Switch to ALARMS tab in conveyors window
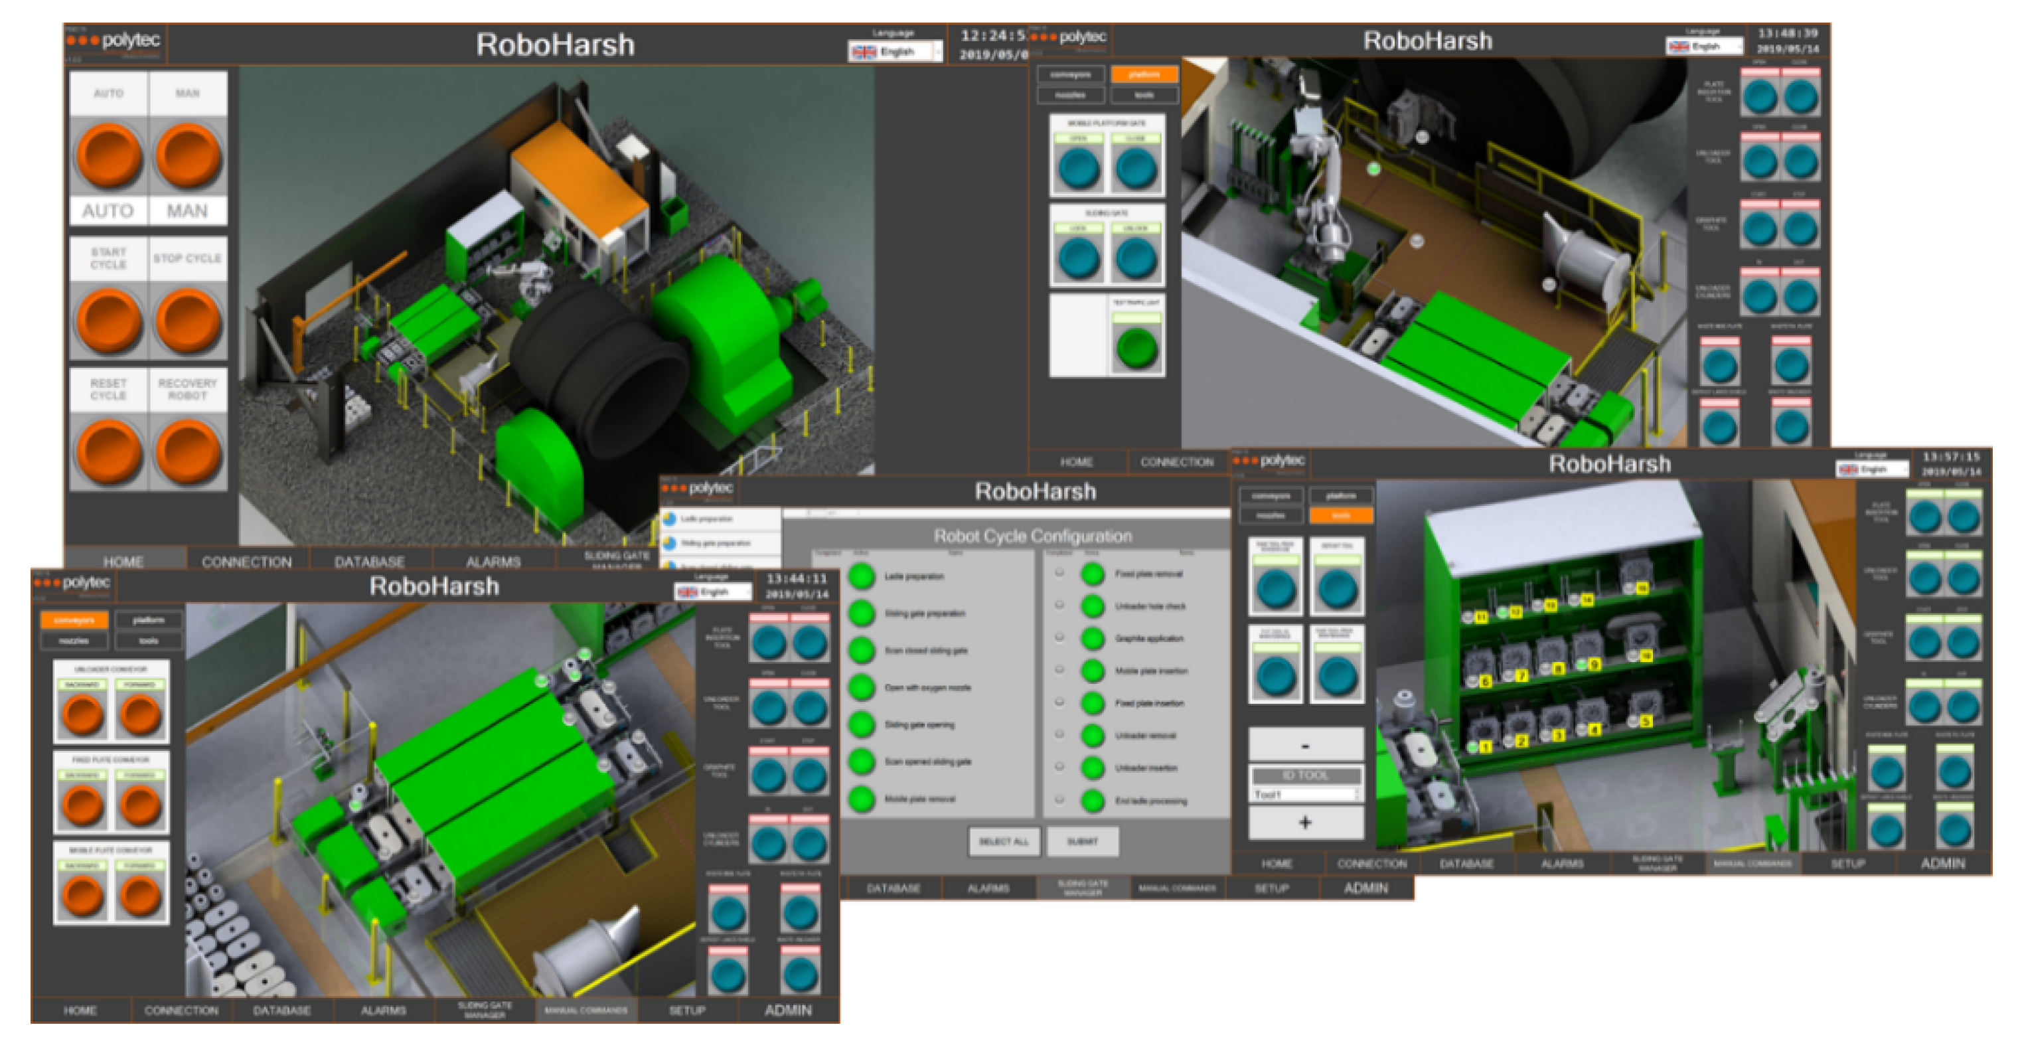The height and width of the screenshot is (1053, 2018). pos(383,1010)
